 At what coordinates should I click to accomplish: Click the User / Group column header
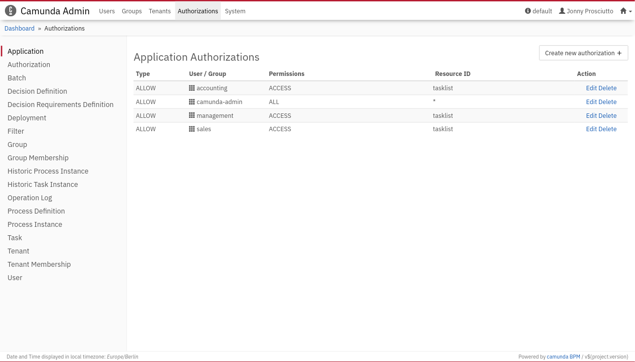point(207,73)
